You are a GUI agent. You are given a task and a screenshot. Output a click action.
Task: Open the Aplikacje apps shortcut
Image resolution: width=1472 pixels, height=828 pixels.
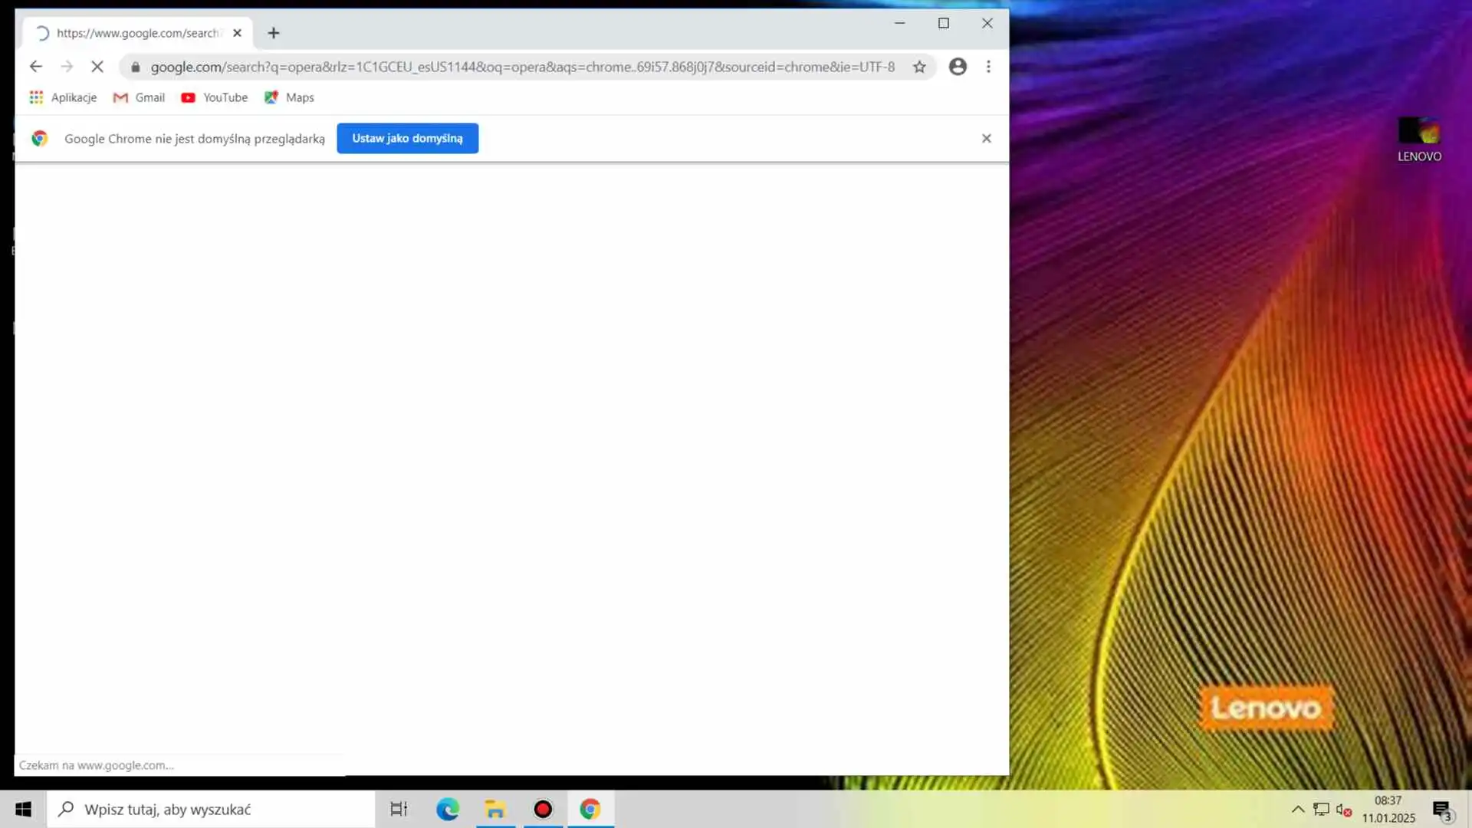(64, 97)
